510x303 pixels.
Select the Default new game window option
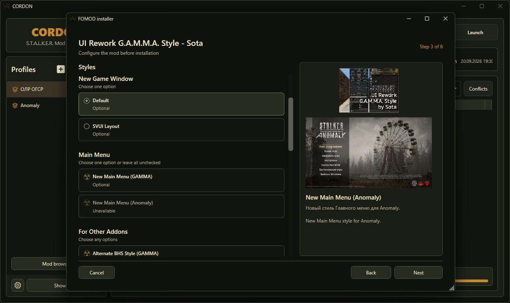click(181, 104)
